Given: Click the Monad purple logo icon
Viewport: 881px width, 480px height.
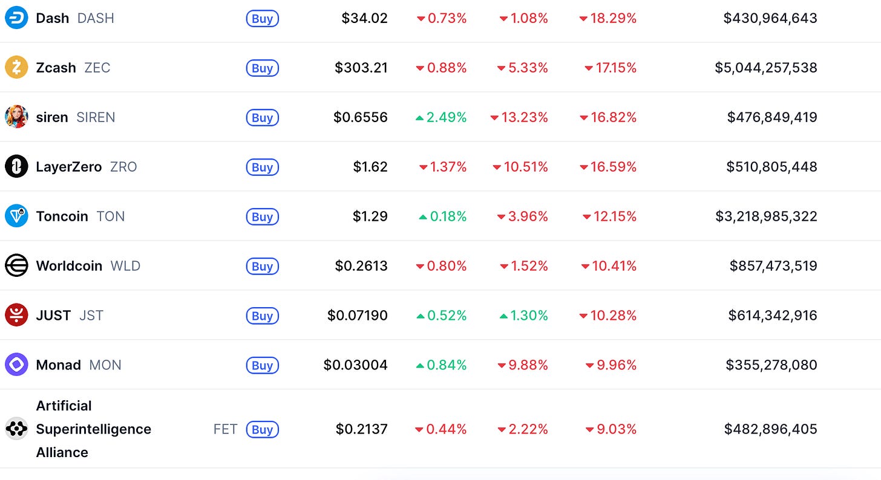Looking at the screenshot, I should [16, 365].
